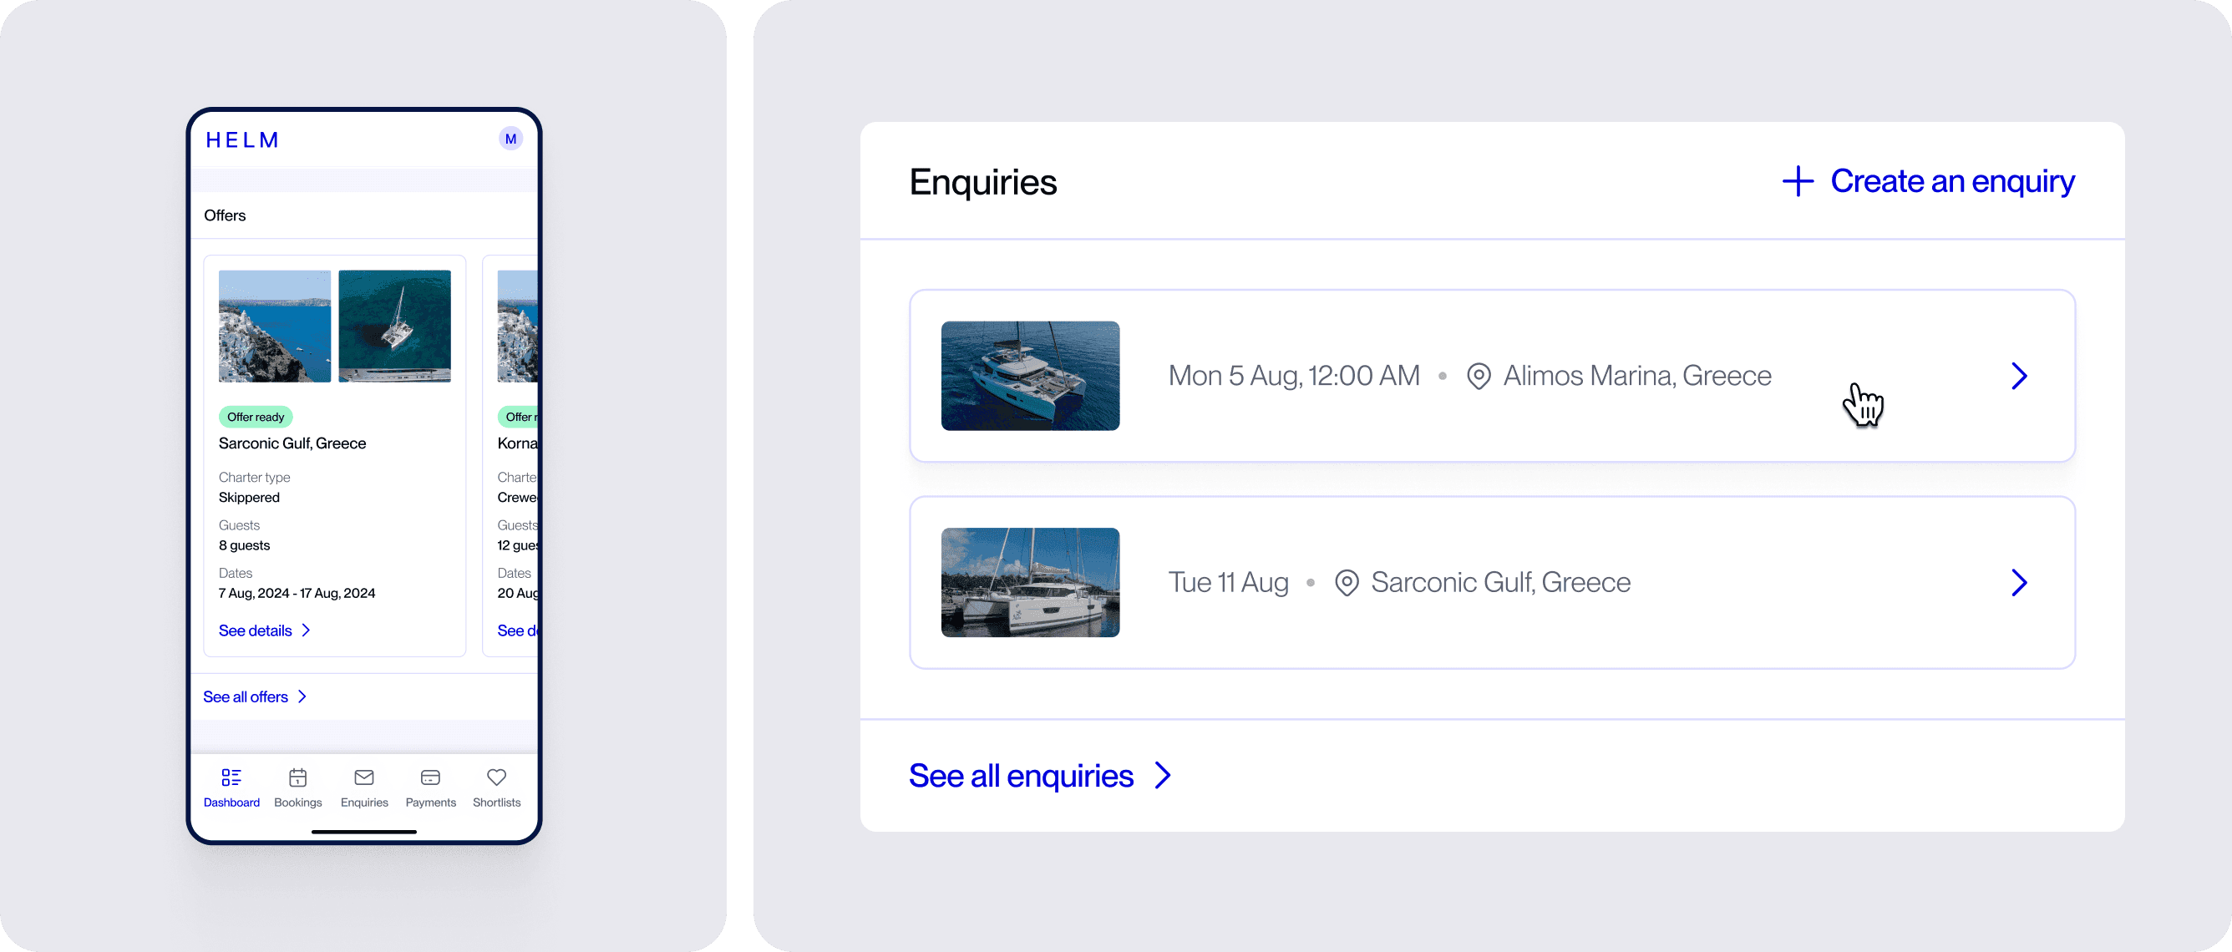Expand the Sarconic Gulf enquiry chevron

coord(2019,582)
